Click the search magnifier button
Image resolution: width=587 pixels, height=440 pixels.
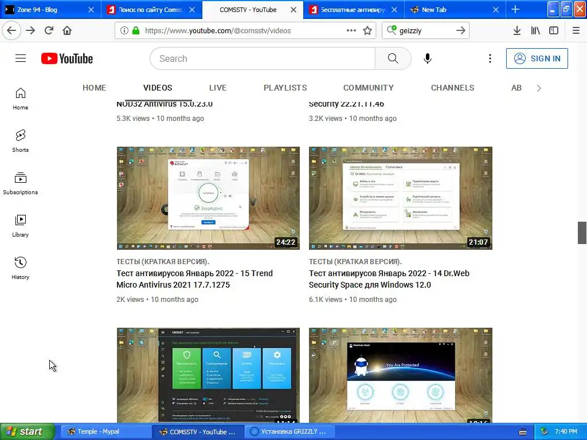click(x=393, y=58)
